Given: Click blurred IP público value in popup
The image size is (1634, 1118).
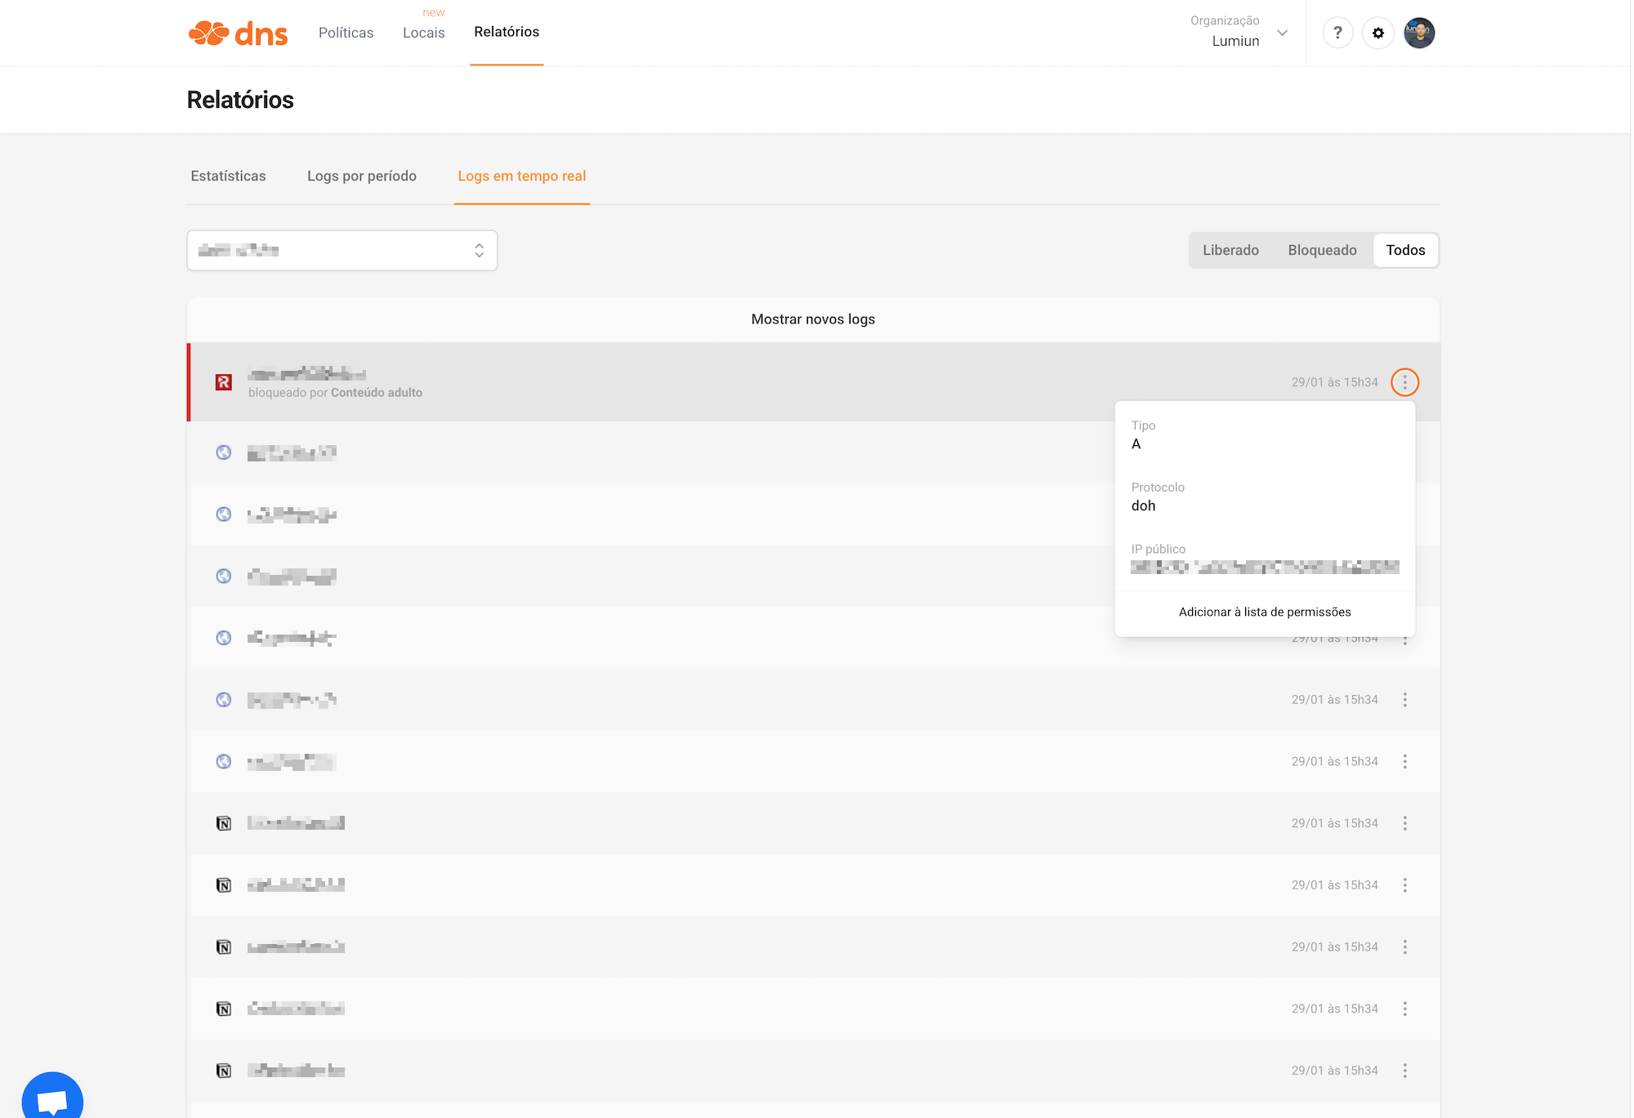Looking at the screenshot, I should coord(1265,567).
